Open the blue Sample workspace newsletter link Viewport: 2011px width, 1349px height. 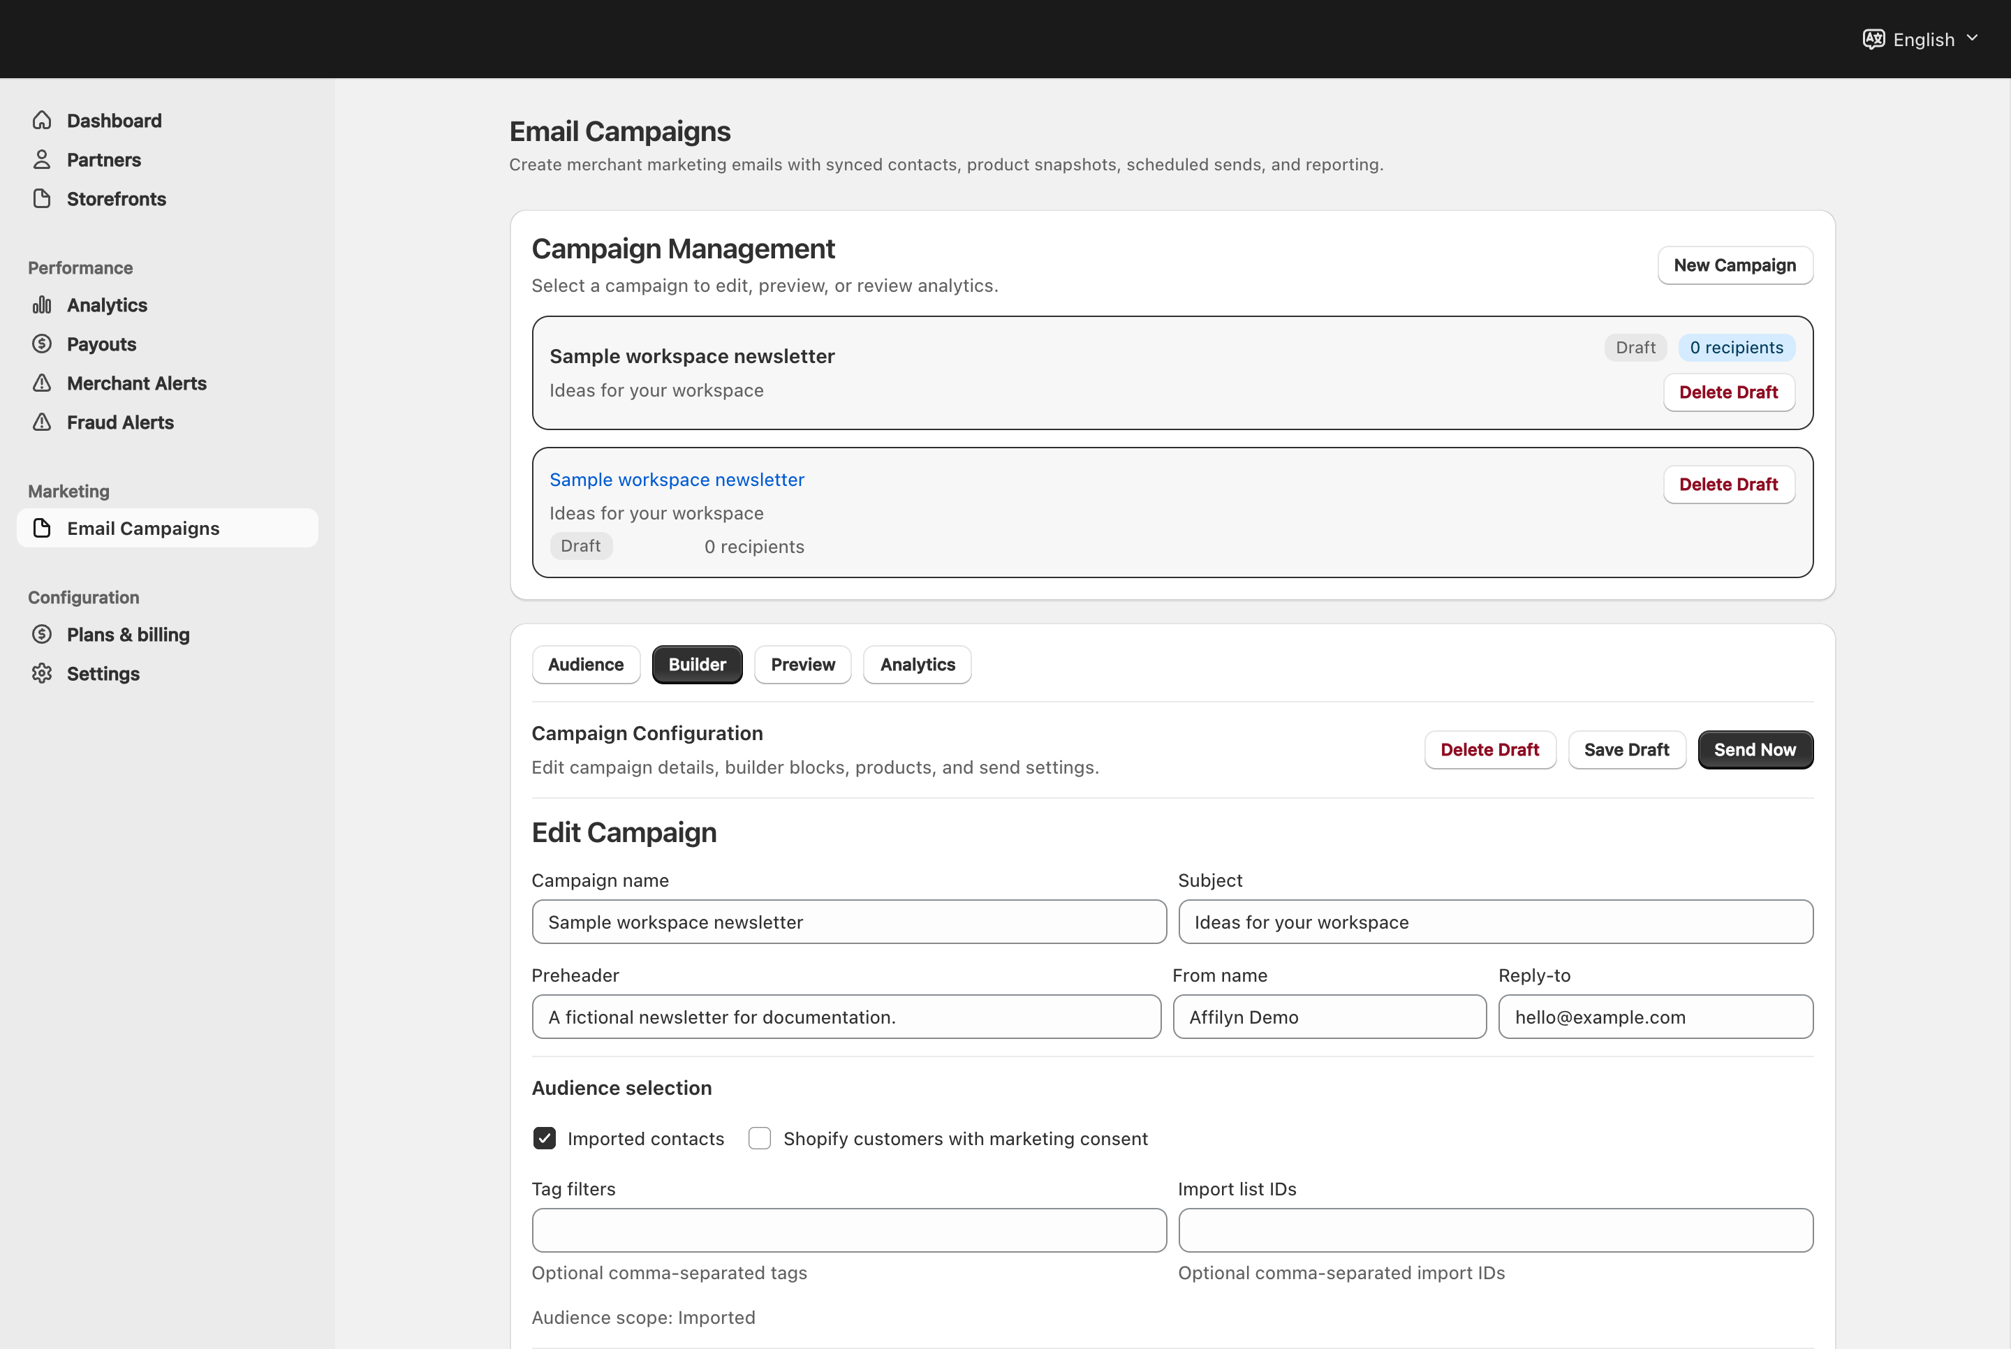677,479
